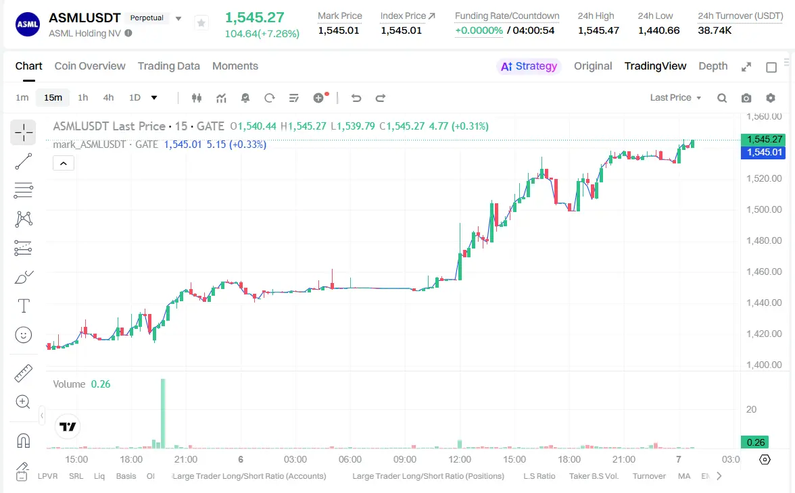Select the trend line drawing tool
This screenshot has height=493, width=795.
(23, 161)
